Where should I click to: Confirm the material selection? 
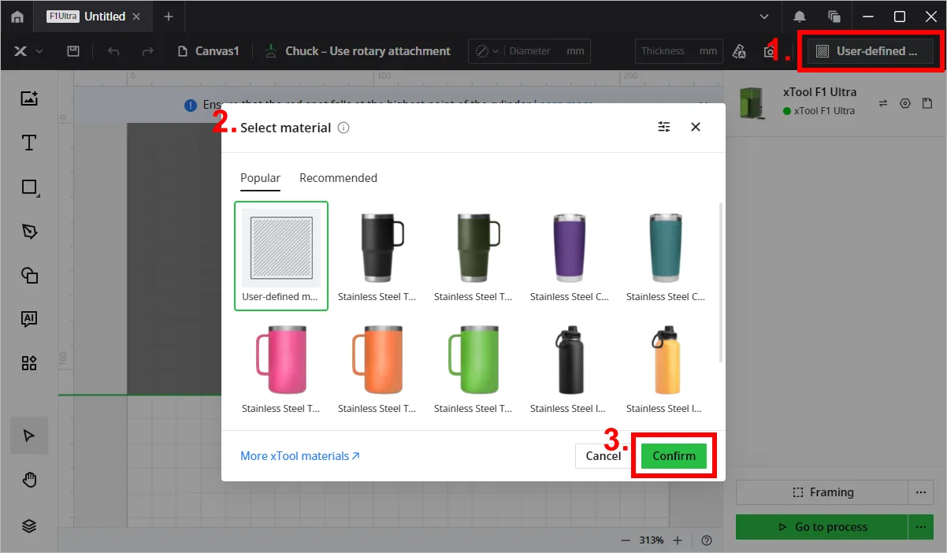tap(674, 456)
